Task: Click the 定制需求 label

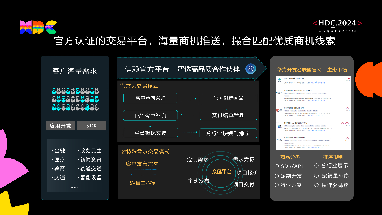Action: (x=198, y=160)
